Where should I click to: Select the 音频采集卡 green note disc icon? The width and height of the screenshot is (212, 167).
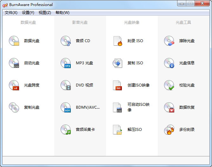[66, 130]
